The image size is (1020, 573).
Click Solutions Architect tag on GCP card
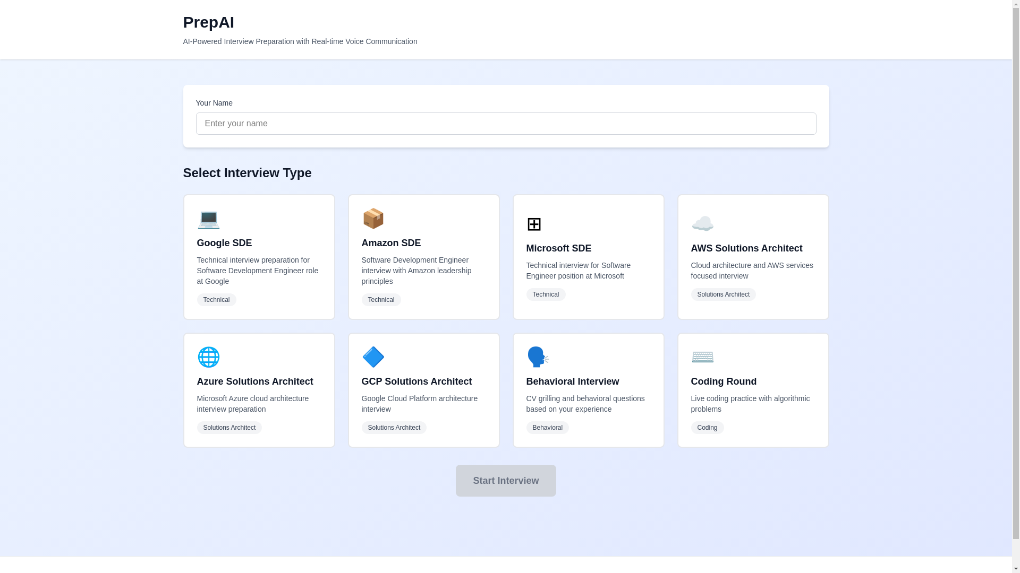tap(394, 428)
